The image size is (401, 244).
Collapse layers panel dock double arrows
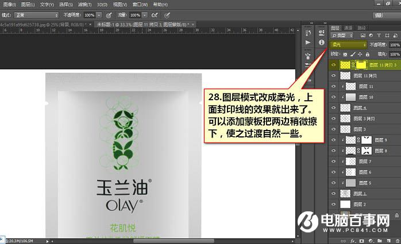(325, 23)
